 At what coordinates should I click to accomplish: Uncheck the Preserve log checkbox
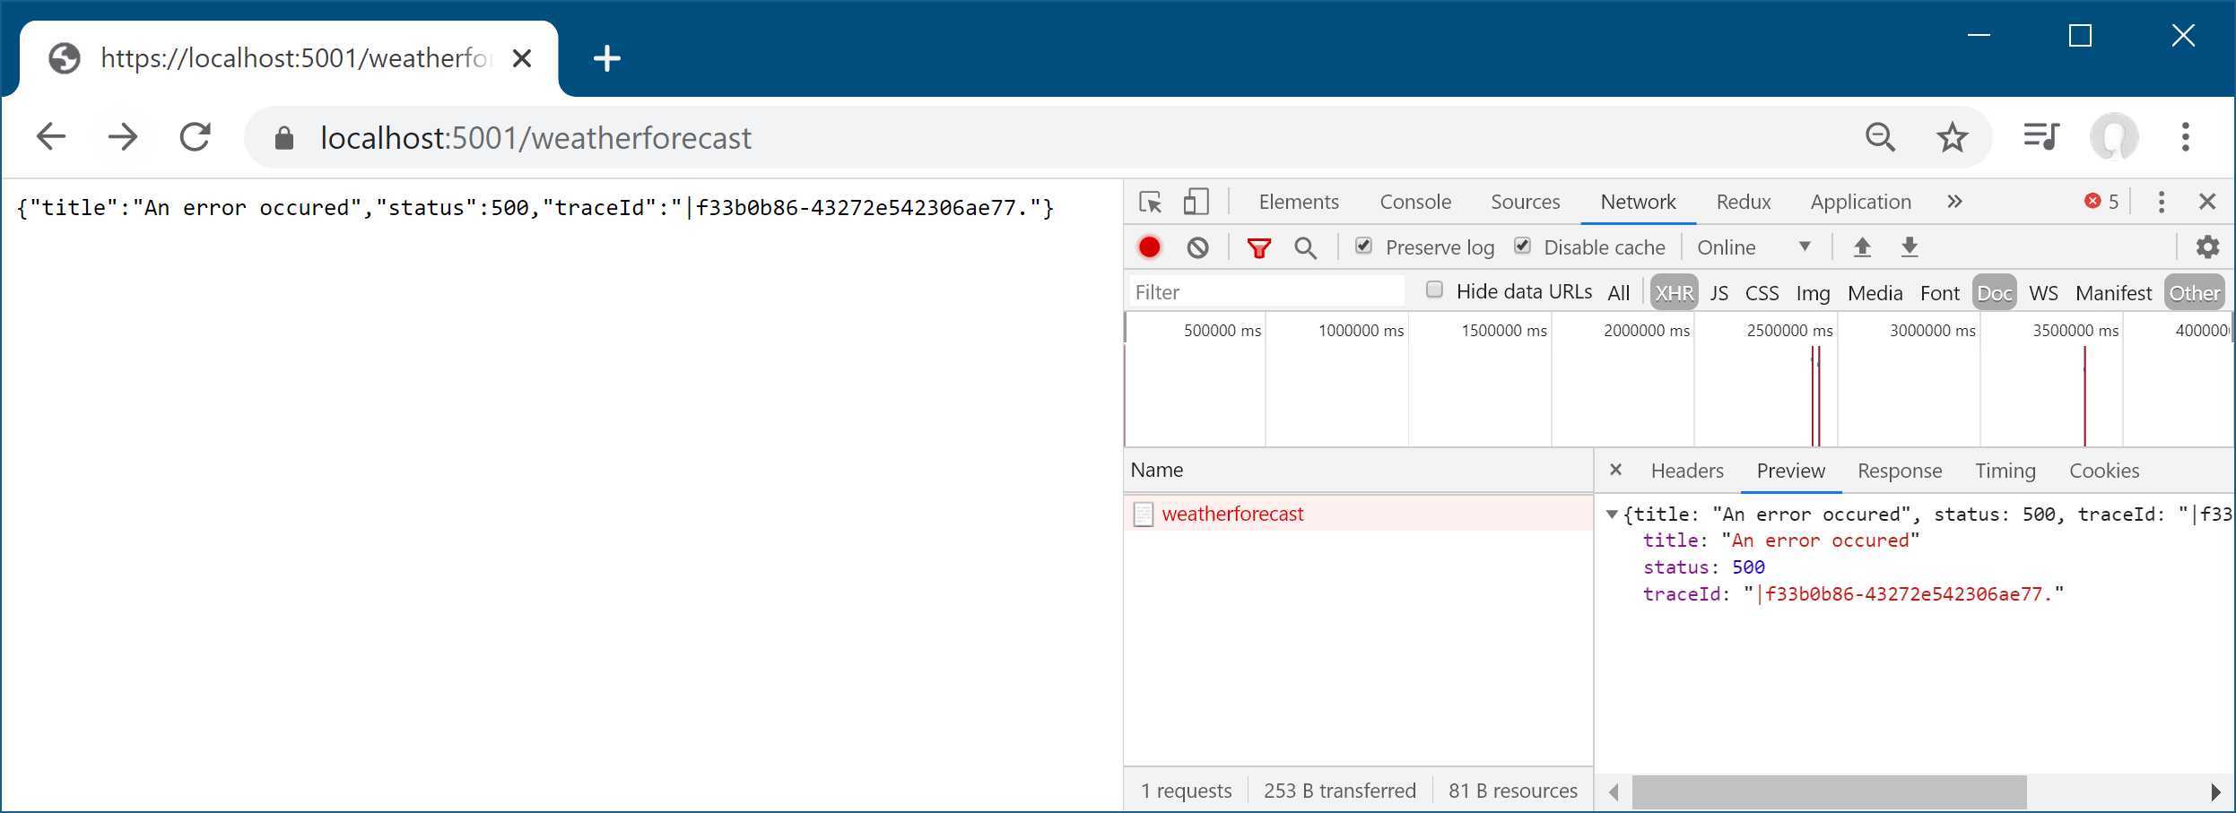tap(1363, 246)
